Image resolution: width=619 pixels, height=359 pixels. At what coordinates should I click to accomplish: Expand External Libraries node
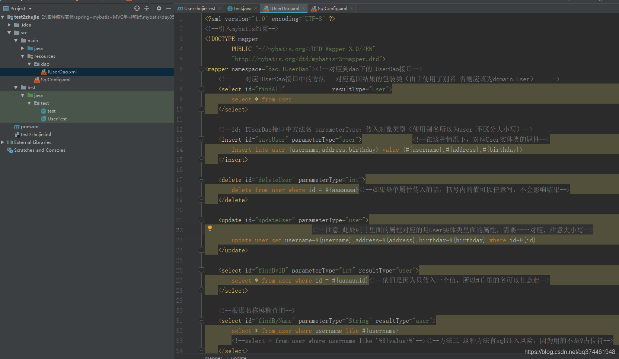[x=3, y=142]
